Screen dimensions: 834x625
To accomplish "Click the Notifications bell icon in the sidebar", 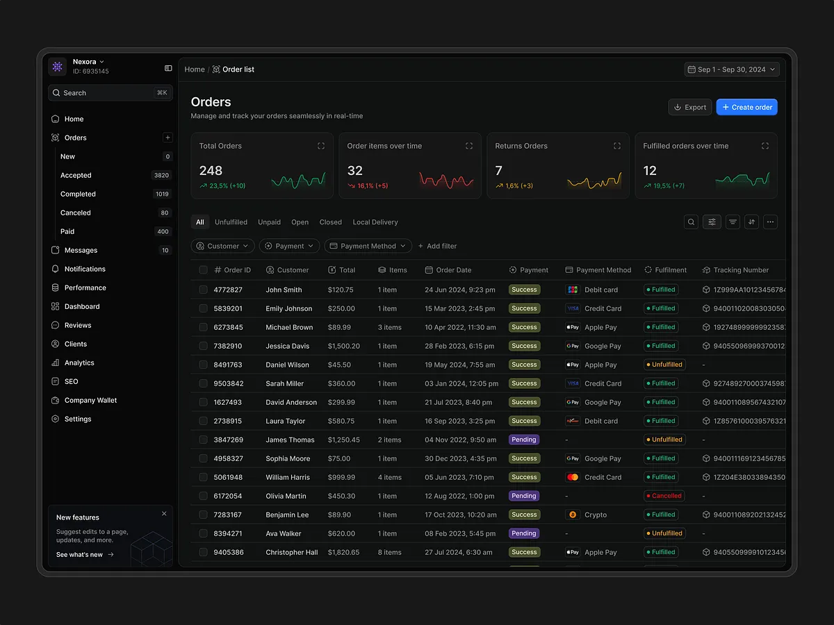I will point(56,269).
